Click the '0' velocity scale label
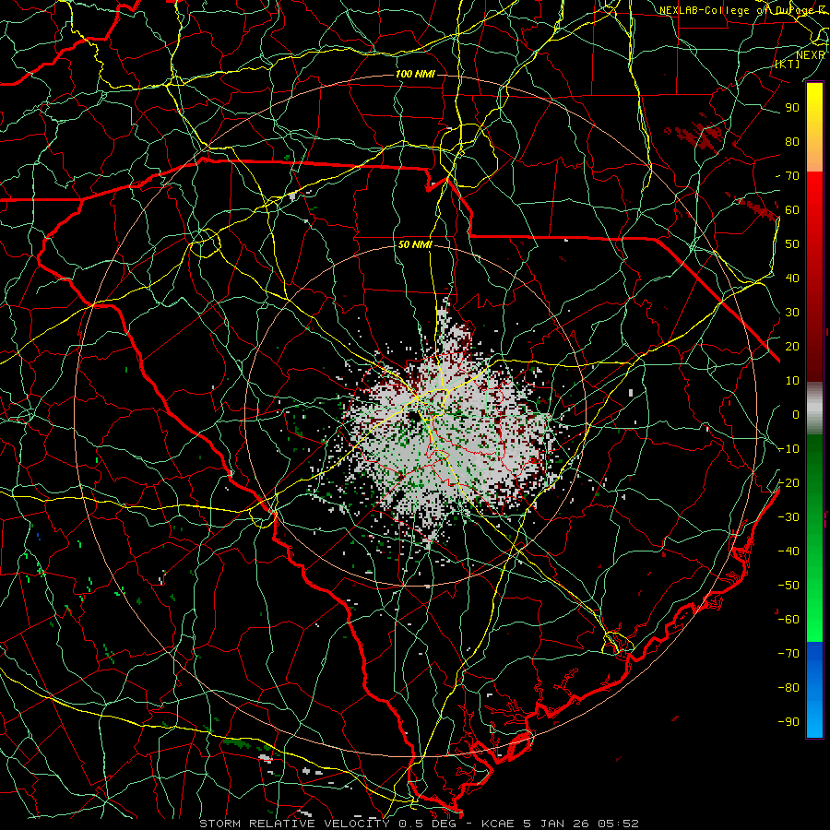 point(796,414)
